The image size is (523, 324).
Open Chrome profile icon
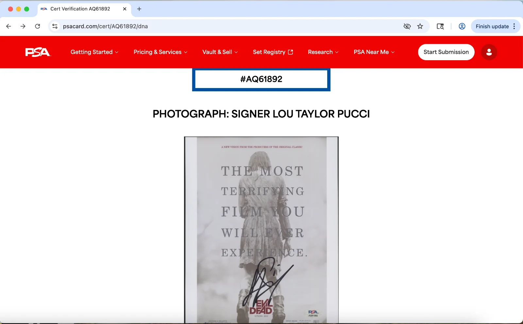click(x=462, y=26)
